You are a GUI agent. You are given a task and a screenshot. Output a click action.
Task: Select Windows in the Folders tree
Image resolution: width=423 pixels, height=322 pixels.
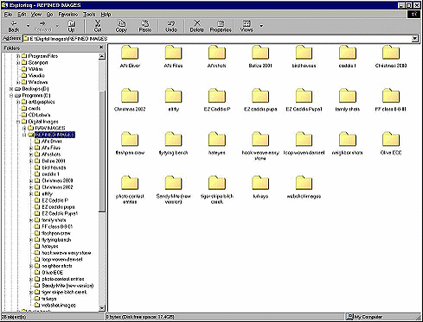pyautogui.click(x=38, y=82)
